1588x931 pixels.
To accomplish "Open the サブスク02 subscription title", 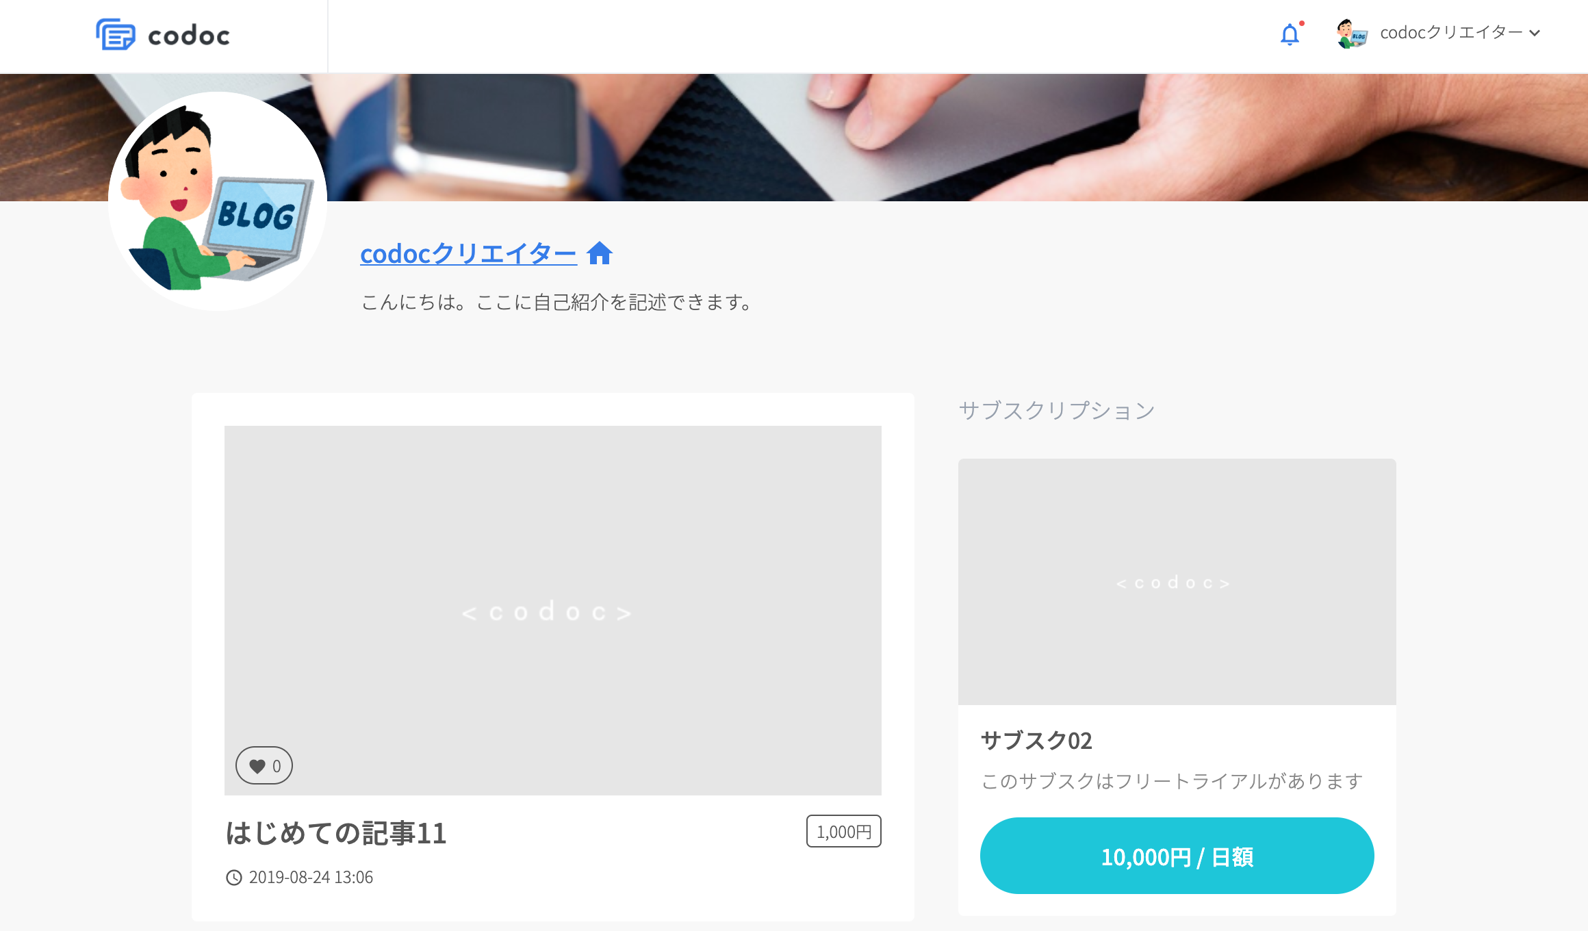I will pyautogui.click(x=1036, y=741).
